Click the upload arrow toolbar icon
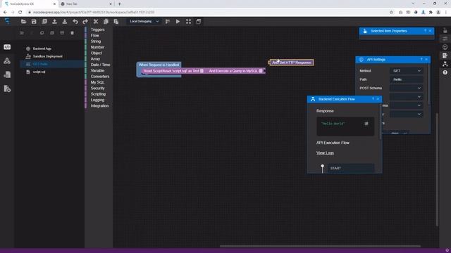451x253 pixels. click(x=54, y=22)
